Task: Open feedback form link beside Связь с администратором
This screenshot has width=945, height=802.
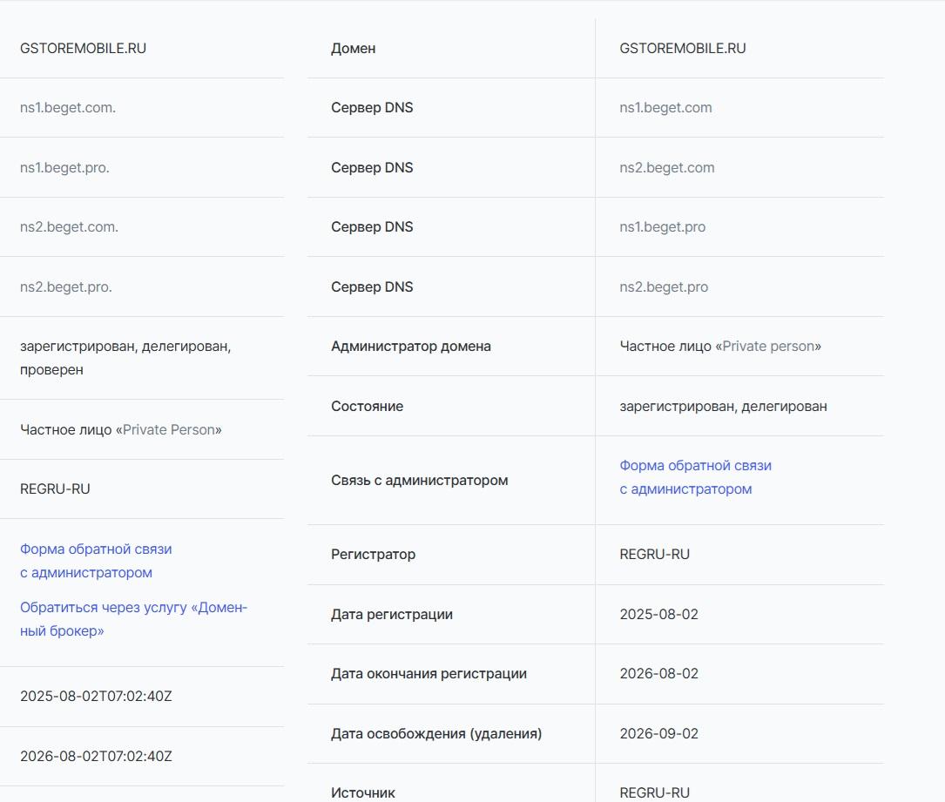Action: coord(695,477)
